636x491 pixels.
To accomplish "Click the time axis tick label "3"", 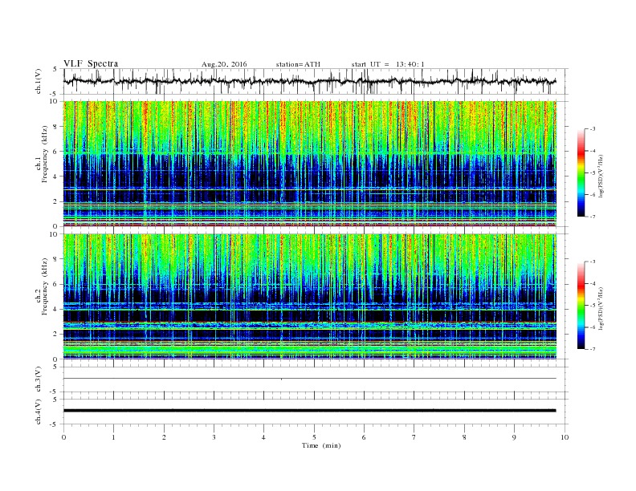I will (x=214, y=437).
